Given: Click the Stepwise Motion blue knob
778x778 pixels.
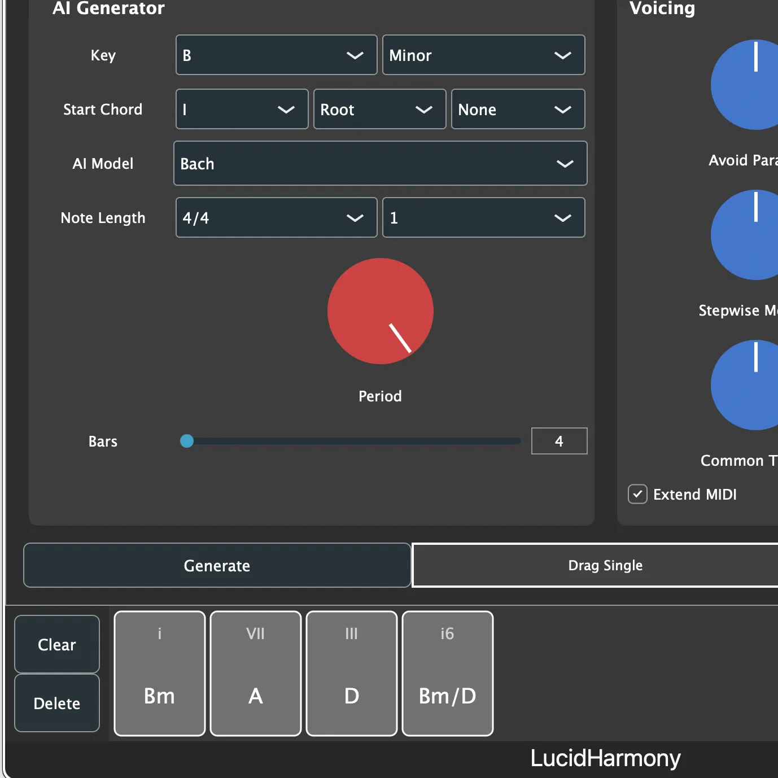Looking at the screenshot, I should click(x=745, y=235).
